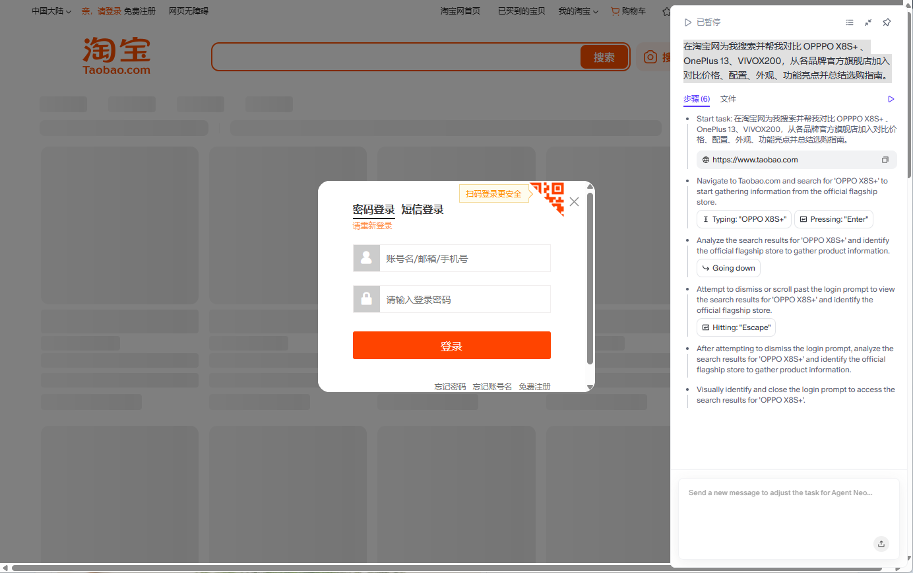
Task: Click the orange 登录 button
Action: (x=451, y=345)
